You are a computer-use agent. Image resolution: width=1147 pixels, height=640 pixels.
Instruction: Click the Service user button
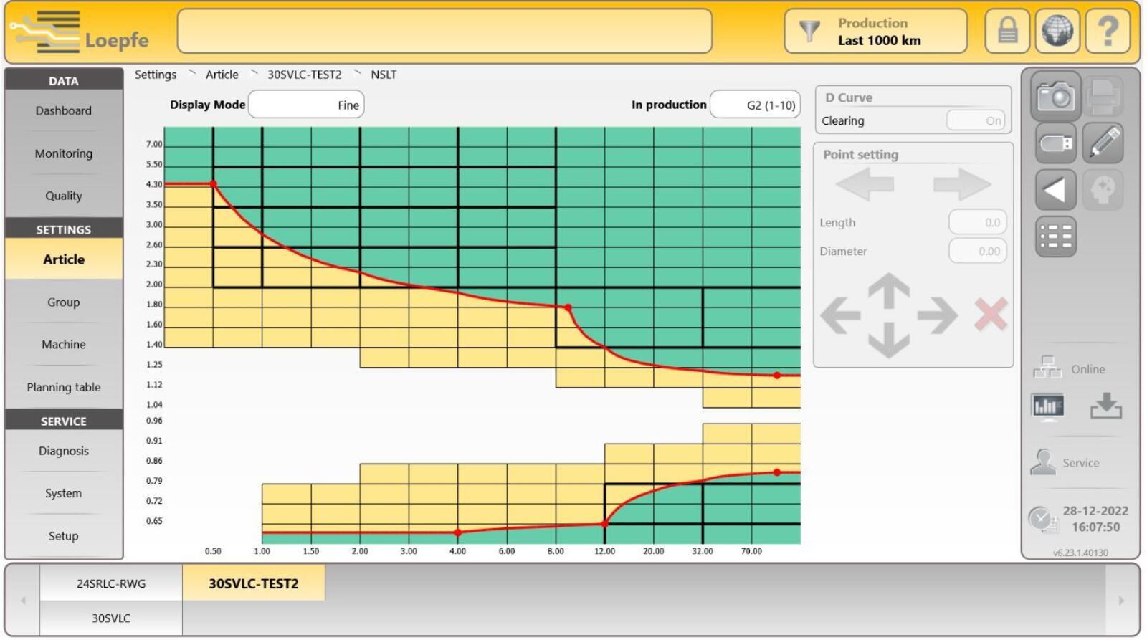pyautogui.click(x=1068, y=463)
